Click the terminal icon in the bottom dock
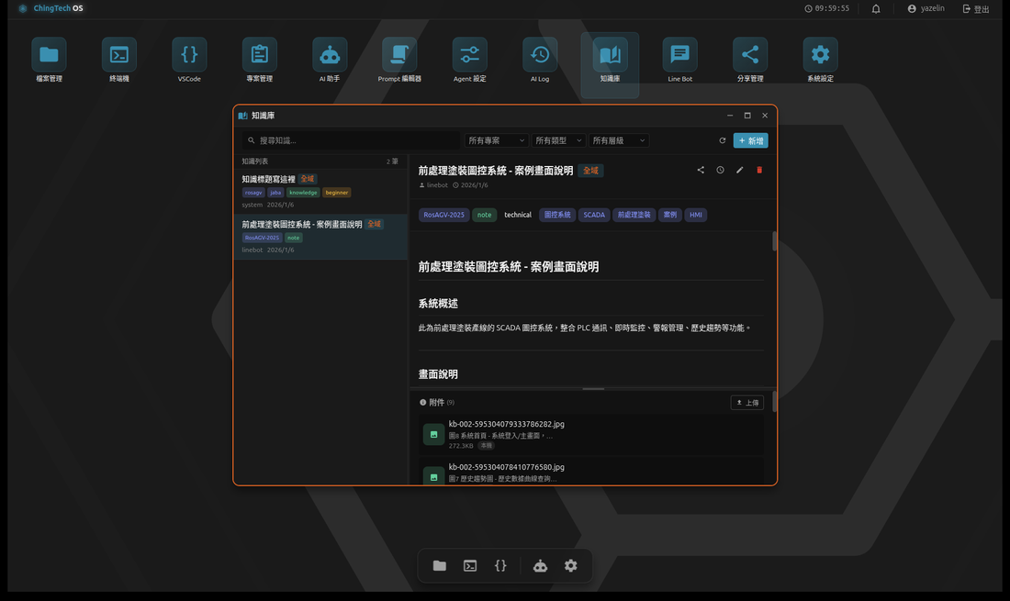This screenshot has height=601, width=1010. 470,565
